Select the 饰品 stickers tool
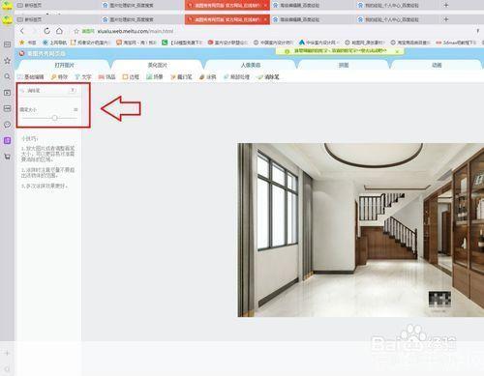484x376 pixels. tap(106, 77)
